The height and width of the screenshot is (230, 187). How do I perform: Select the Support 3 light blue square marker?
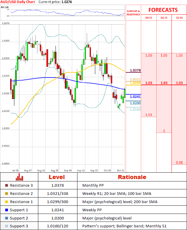click(7, 226)
